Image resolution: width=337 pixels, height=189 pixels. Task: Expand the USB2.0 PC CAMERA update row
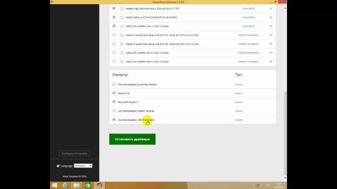click(x=271, y=26)
